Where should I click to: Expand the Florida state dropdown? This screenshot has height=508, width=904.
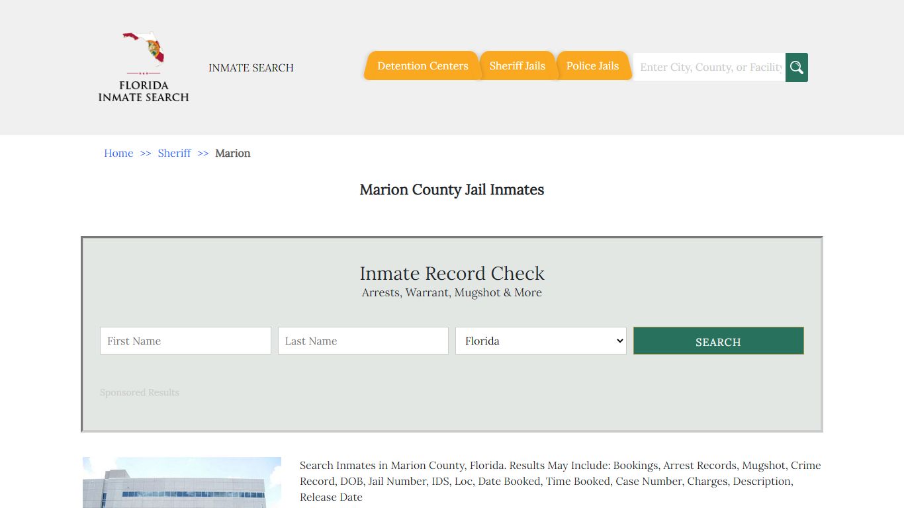click(541, 341)
